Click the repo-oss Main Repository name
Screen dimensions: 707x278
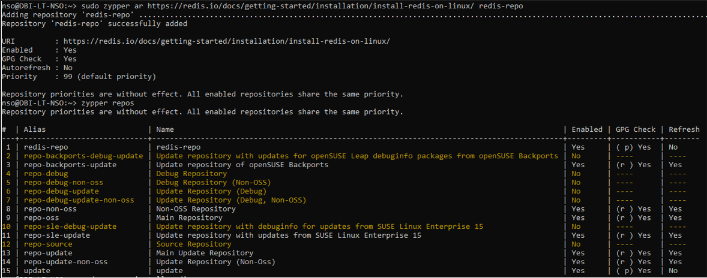(x=190, y=217)
